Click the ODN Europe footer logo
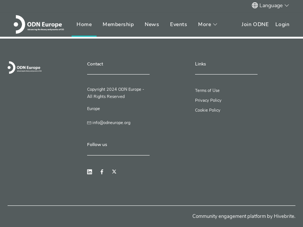This screenshot has width=303, height=227. point(25,67)
